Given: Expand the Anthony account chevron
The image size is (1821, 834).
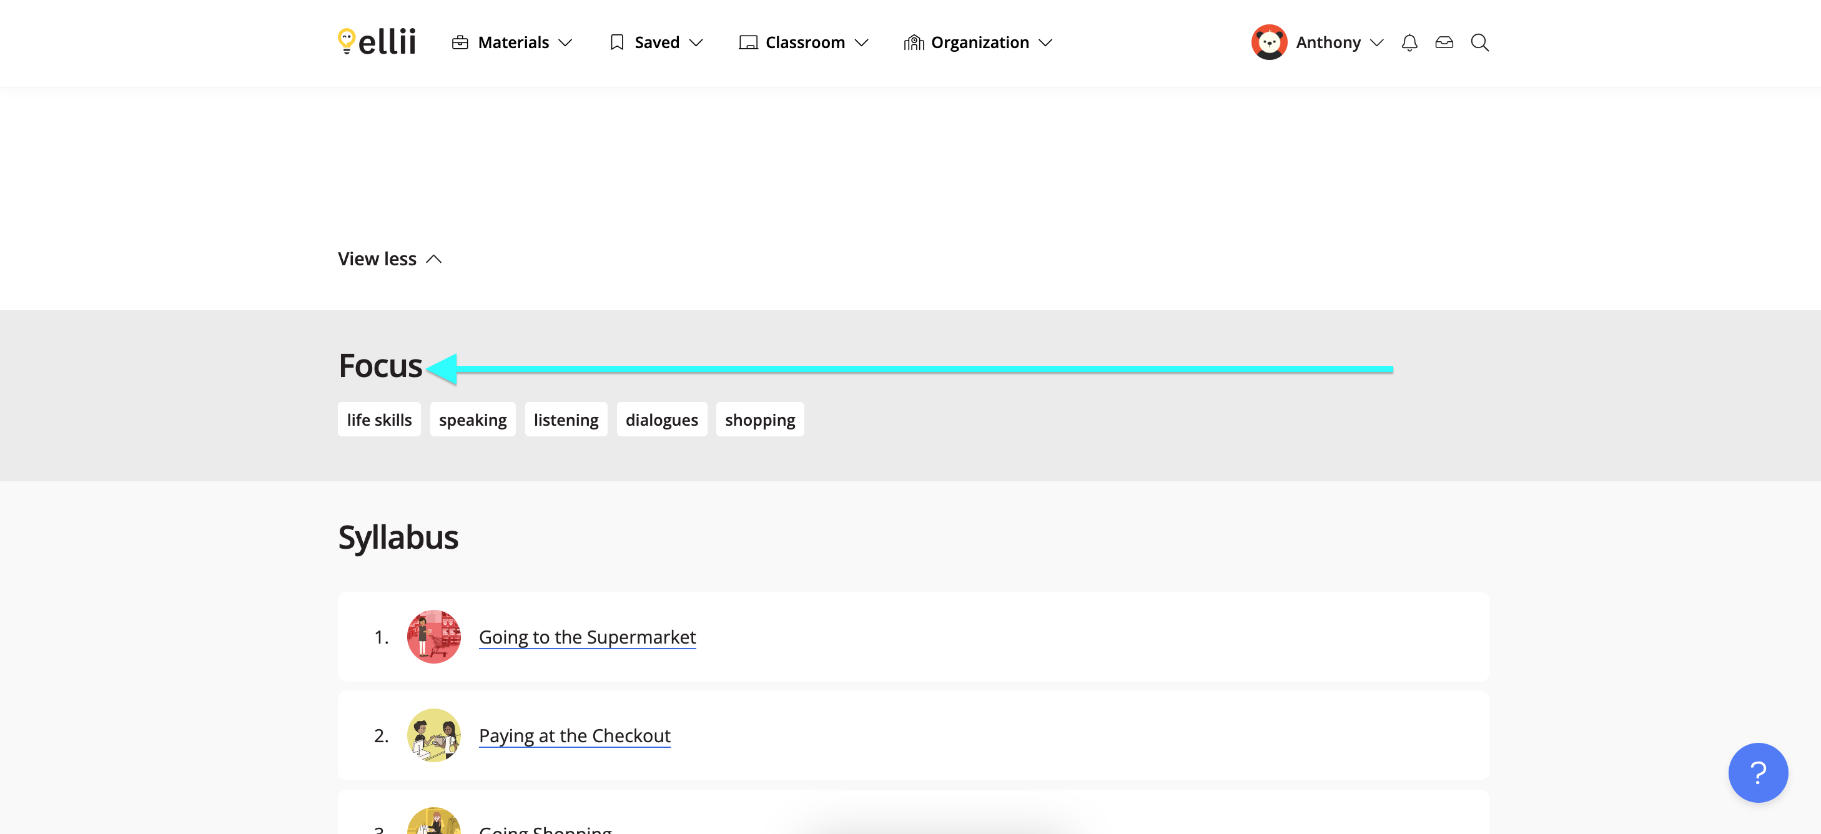Looking at the screenshot, I should 1376,42.
